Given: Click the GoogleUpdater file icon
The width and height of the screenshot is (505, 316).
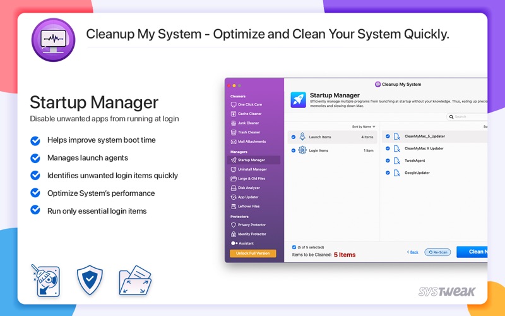Looking at the screenshot, I should (x=397, y=173).
